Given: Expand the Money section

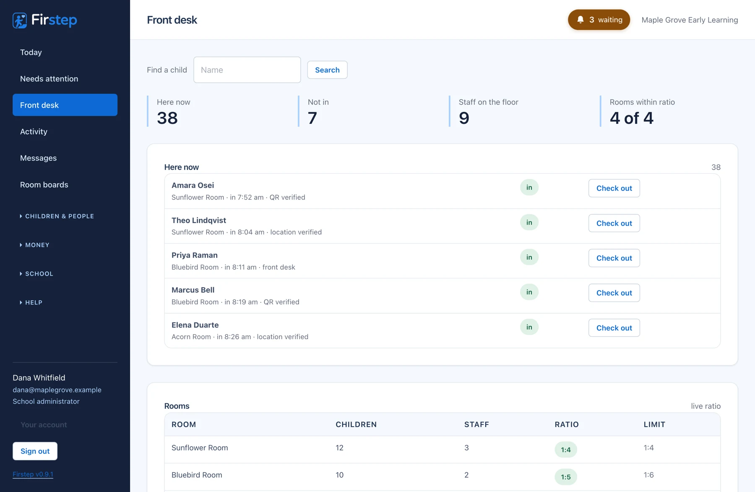Looking at the screenshot, I should click(35, 245).
